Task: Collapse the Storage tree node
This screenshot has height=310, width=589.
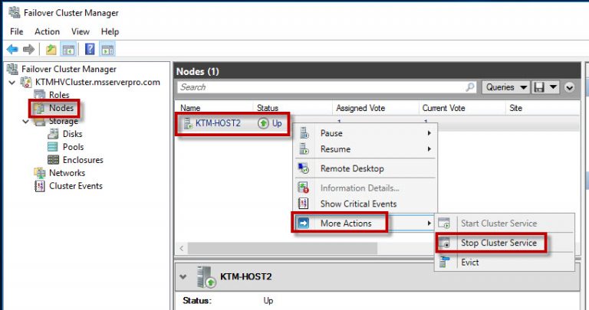Action: click(25, 121)
